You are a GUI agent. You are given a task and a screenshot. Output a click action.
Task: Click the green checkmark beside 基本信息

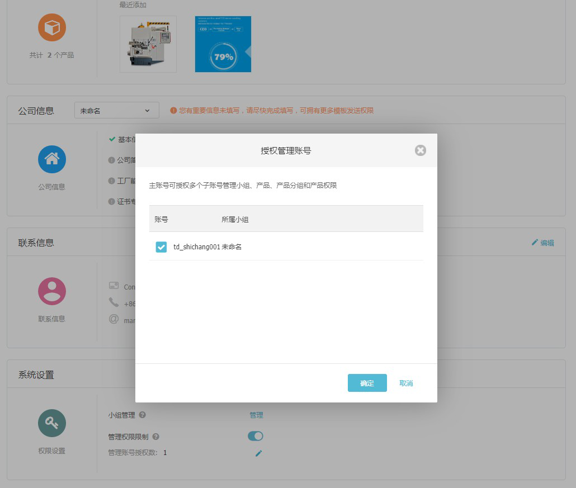[112, 139]
